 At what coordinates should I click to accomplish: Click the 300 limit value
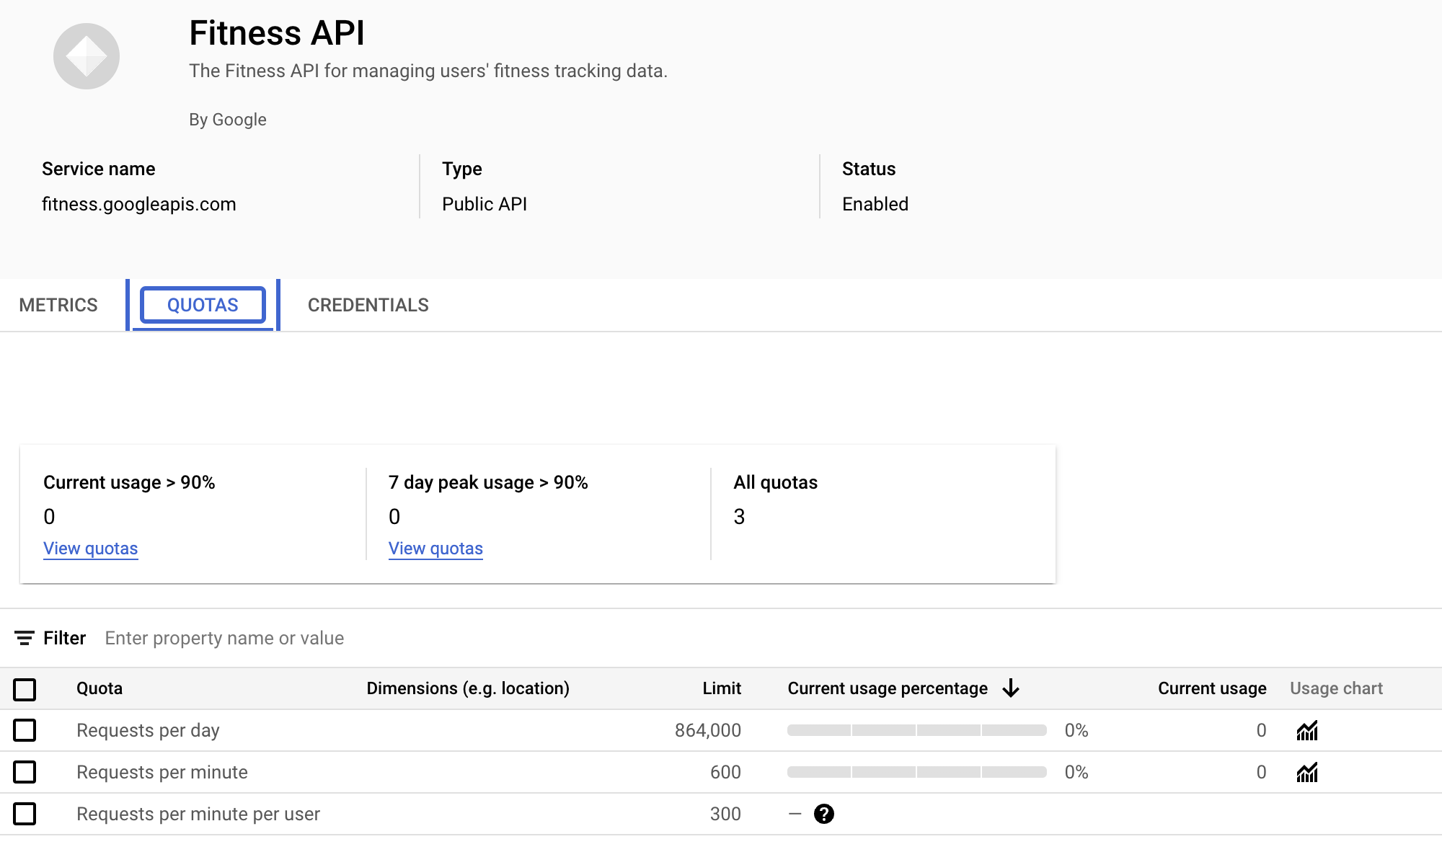click(725, 814)
